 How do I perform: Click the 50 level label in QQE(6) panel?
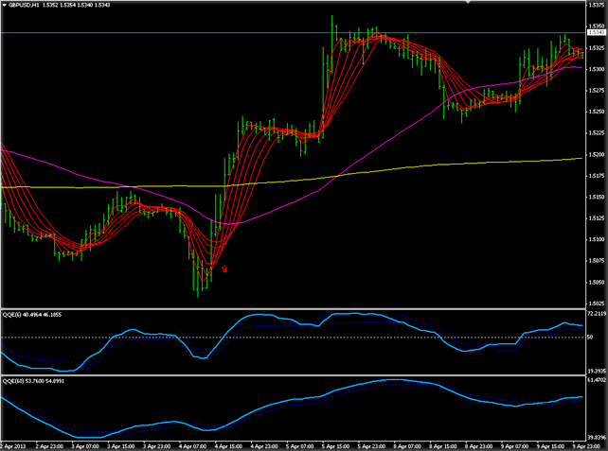591,338
